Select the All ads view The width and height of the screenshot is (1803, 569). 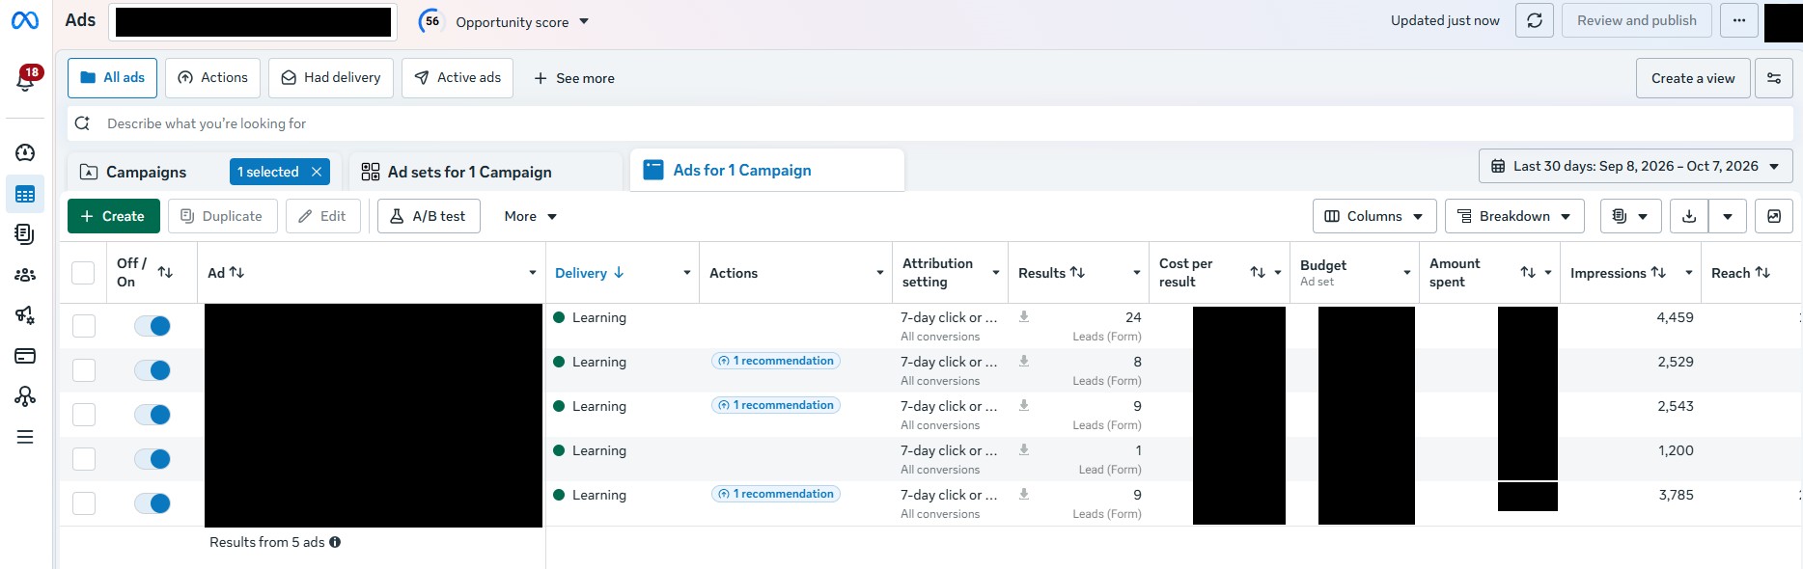(x=112, y=78)
